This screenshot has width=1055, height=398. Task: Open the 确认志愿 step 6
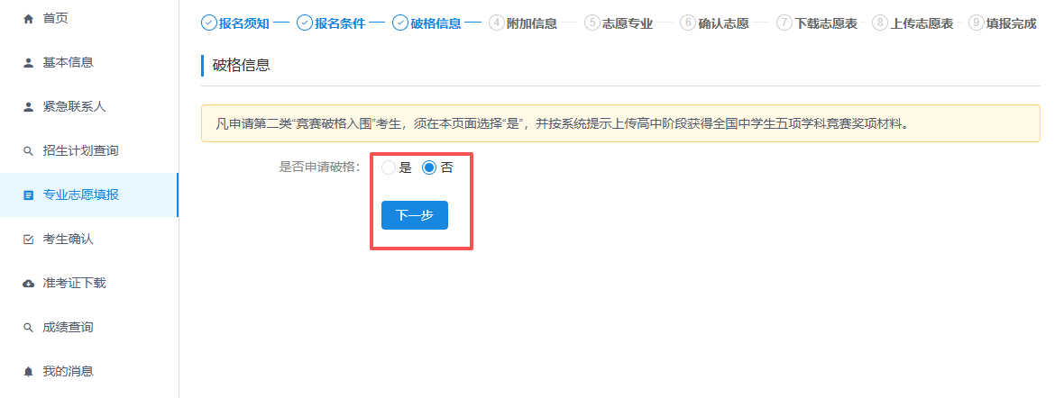(x=714, y=23)
